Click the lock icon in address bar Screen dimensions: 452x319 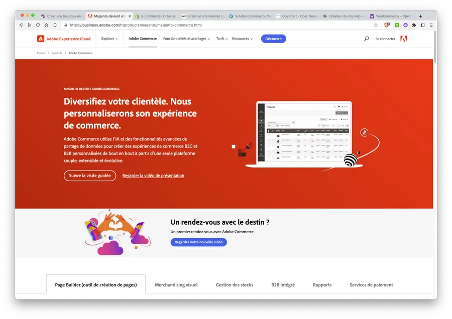coord(65,25)
